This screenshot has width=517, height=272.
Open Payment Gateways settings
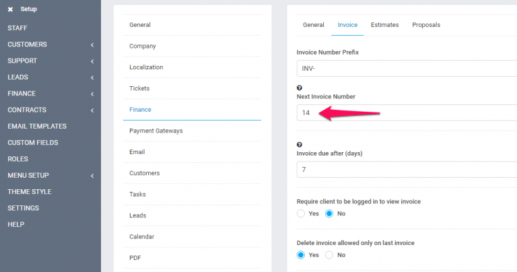pos(156,131)
